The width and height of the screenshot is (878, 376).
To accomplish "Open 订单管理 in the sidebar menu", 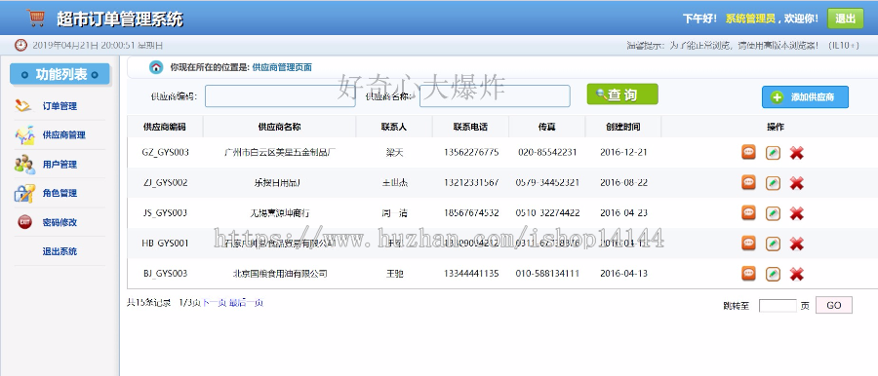I will [60, 106].
